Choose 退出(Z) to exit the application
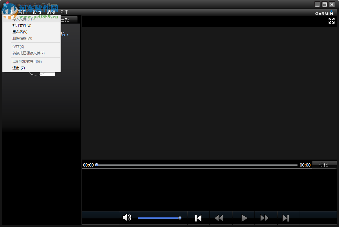339x227 pixels. coord(18,68)
